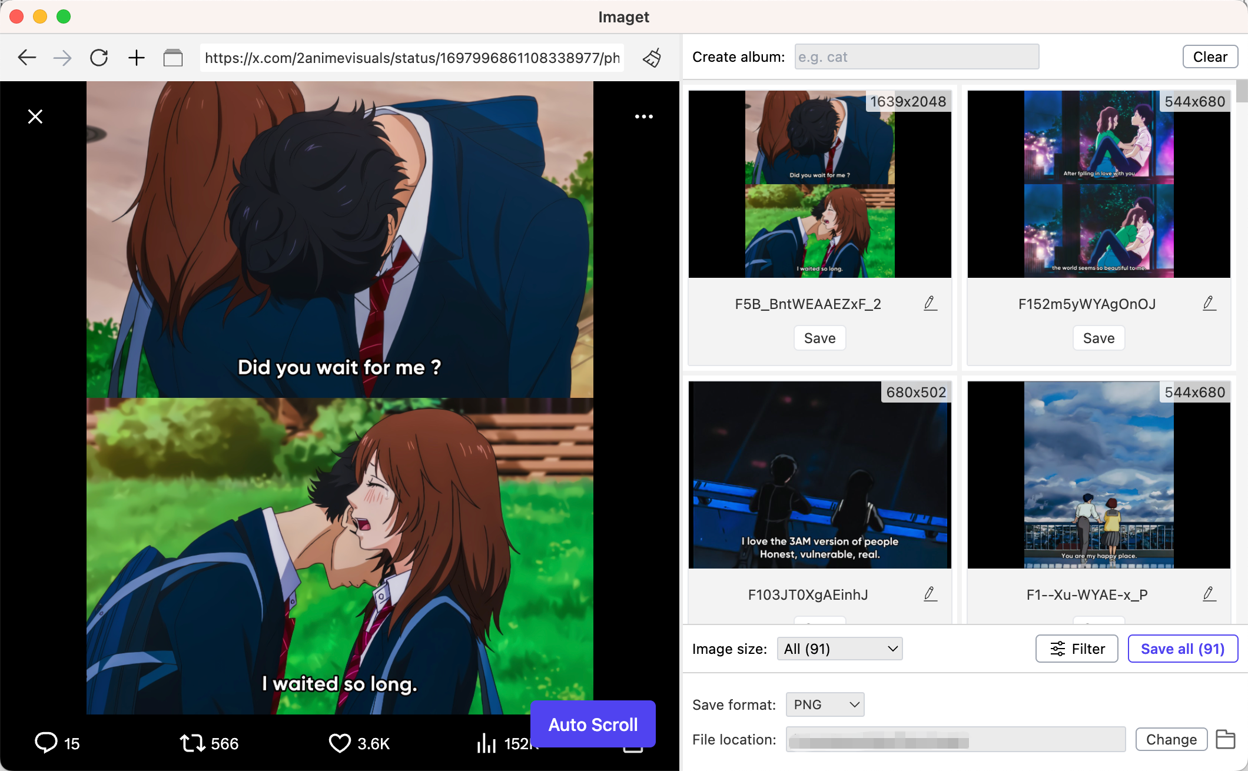Change the save format from PNG
The image size is (1248, 771).
click(824, 704)
